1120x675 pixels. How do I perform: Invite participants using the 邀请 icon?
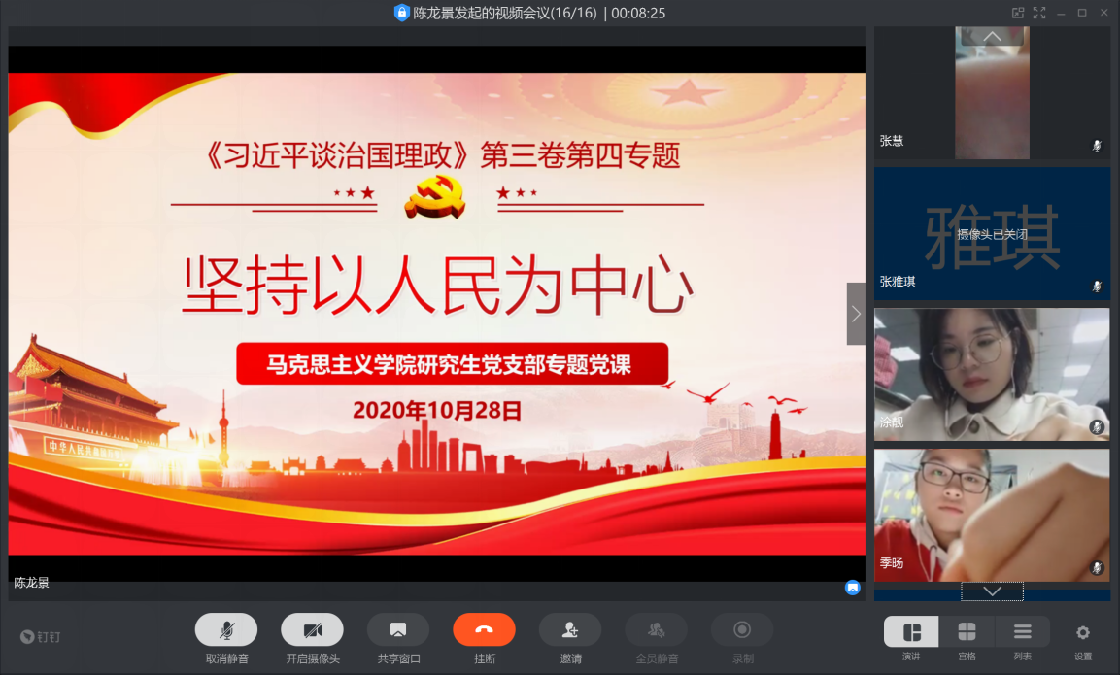(x=570, y=630)
